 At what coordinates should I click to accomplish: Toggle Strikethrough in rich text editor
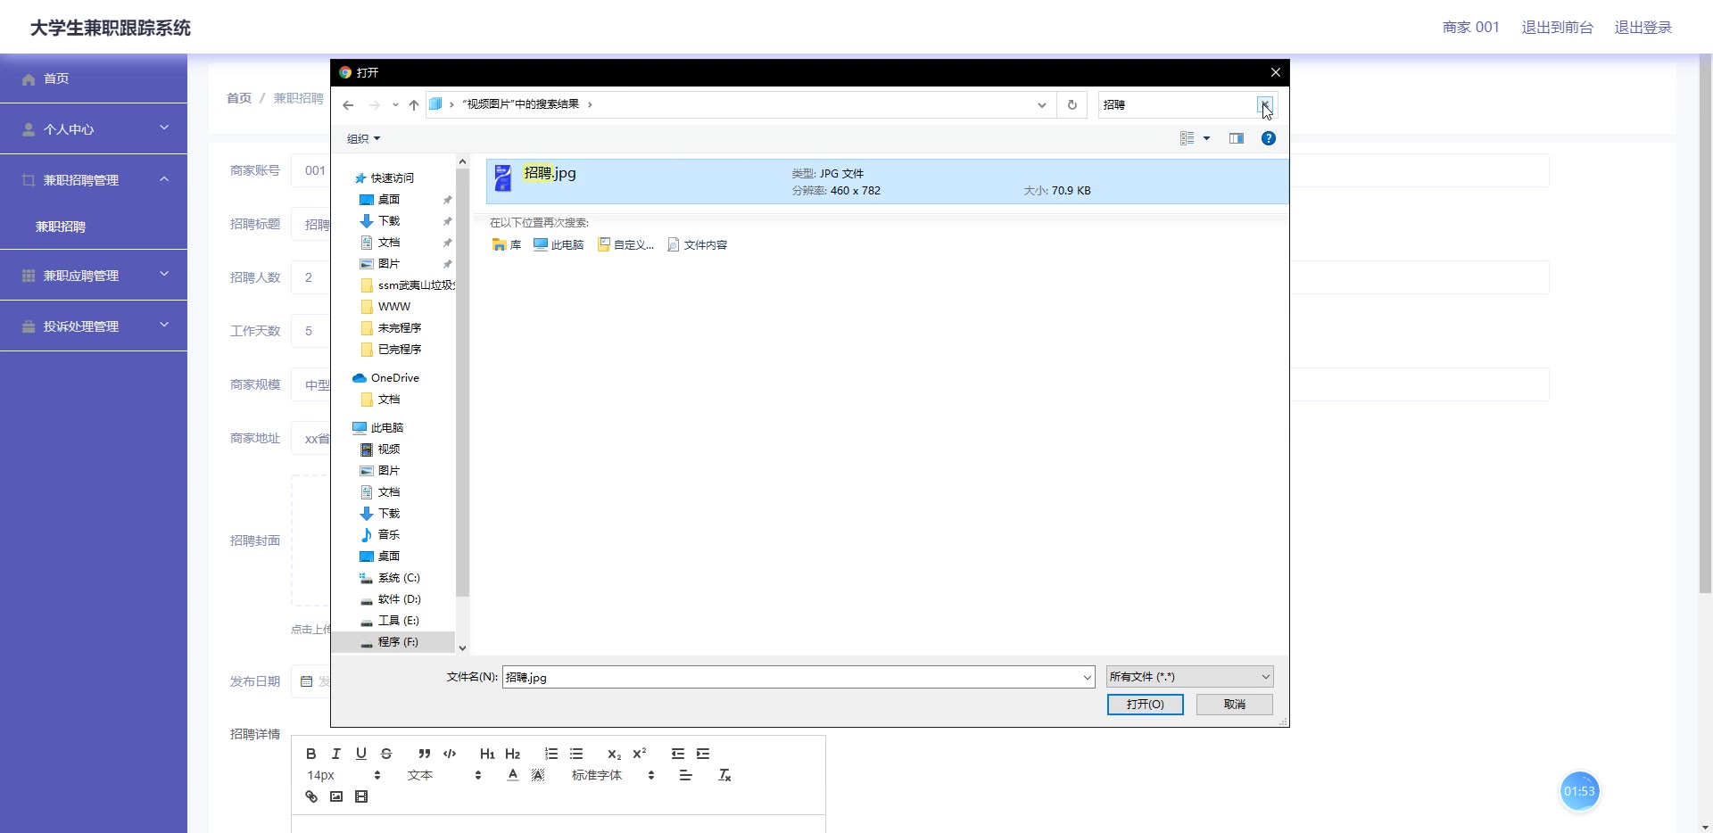point(386,754)
